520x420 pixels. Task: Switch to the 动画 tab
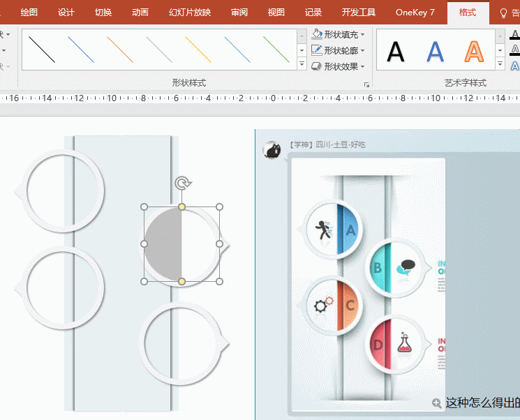[140, 13]
